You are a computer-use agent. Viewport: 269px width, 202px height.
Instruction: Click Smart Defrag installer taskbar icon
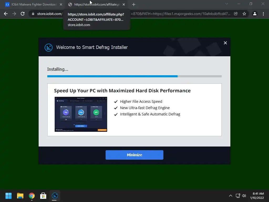(55, 196)
